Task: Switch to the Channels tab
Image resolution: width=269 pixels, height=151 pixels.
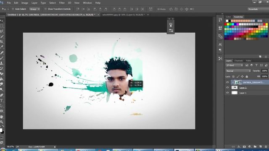Action: tap(238, 61)
